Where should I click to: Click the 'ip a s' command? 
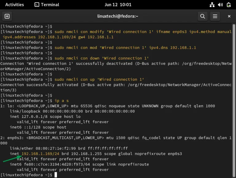click(61, 101)
